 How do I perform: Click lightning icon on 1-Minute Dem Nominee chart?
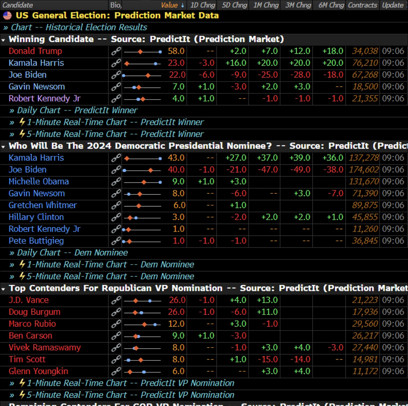point(22,264)
